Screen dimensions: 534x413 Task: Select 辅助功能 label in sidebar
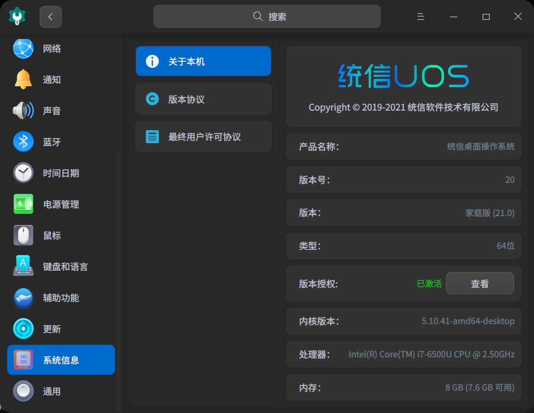click(61, 298)
